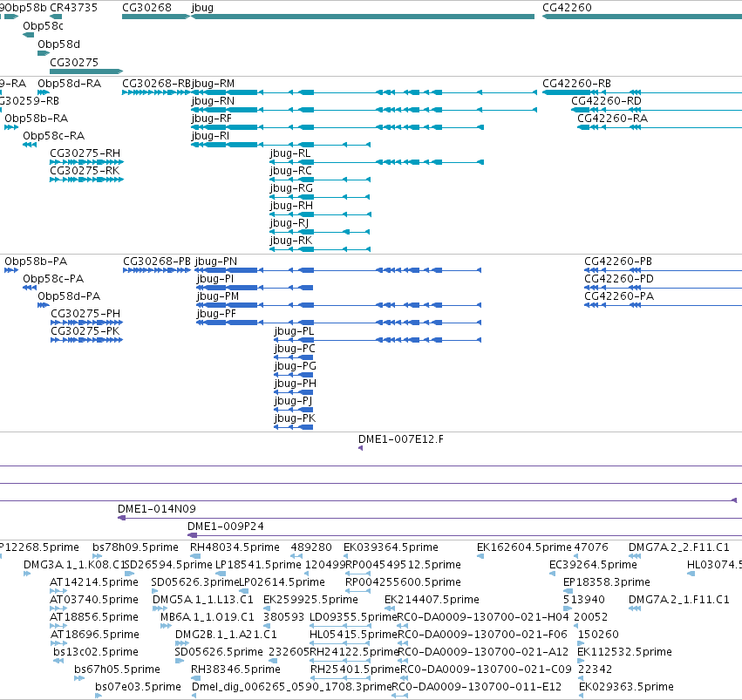Click protein jbug-PC
742x700 pixels.
click(x=294, y=357)
